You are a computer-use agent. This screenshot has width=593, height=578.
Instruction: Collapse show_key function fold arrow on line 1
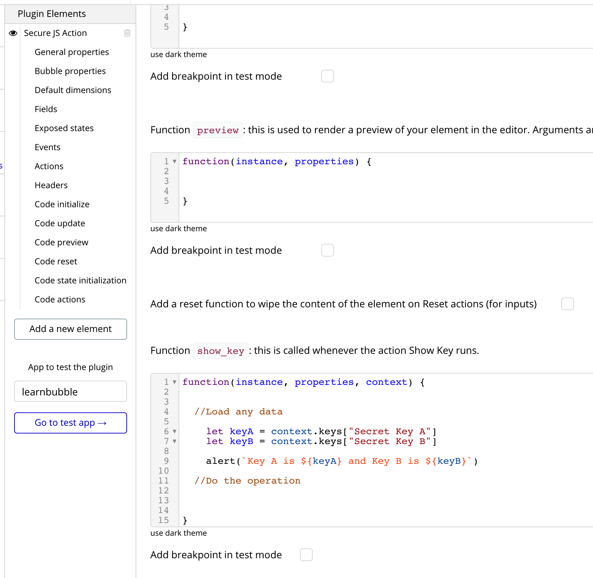(x=174, y=382)
